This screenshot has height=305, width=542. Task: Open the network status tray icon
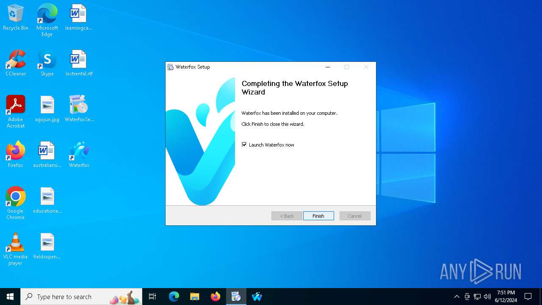[x=477, y=297]
